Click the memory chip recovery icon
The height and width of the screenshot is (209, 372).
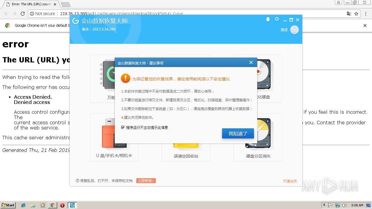(107, 74)
